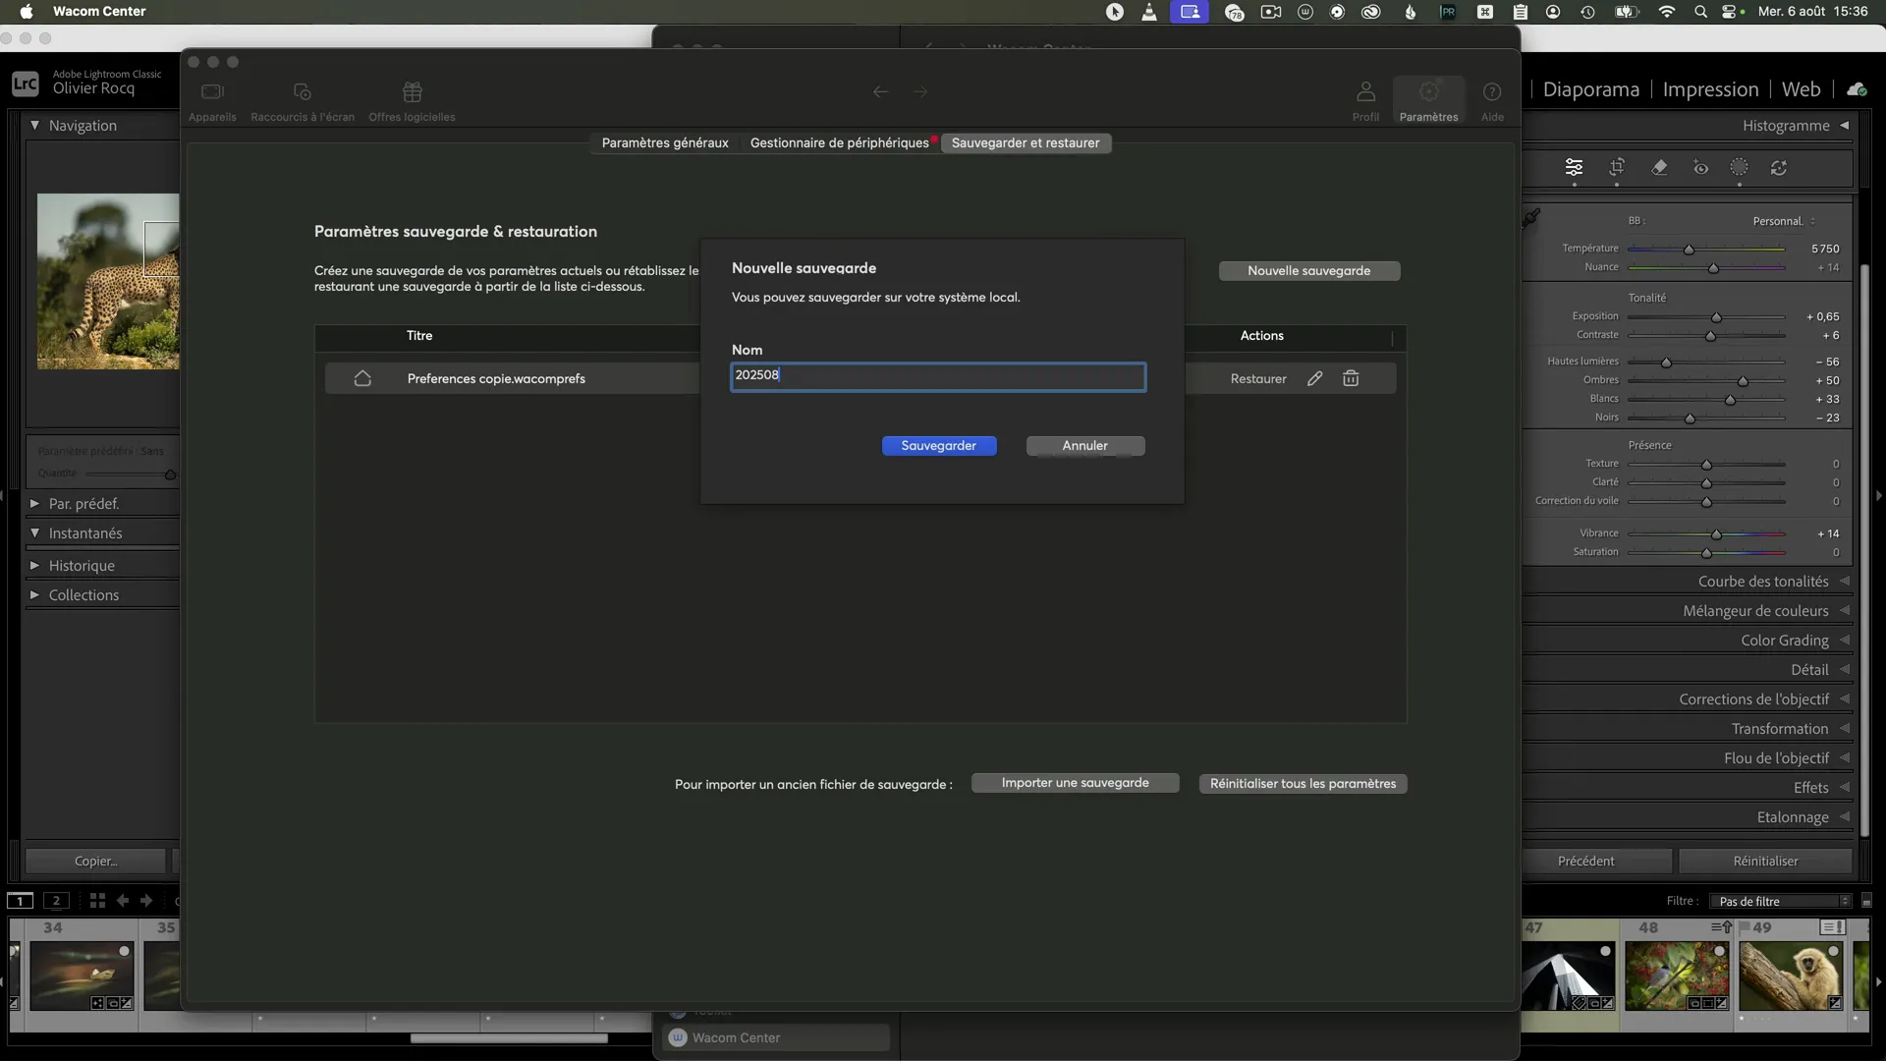
Task: Click the Vibrance slider handle
Action: (x=1716, y=534)
